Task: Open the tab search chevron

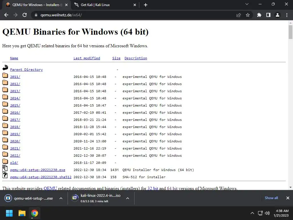Action: click(x=247, y=4)
